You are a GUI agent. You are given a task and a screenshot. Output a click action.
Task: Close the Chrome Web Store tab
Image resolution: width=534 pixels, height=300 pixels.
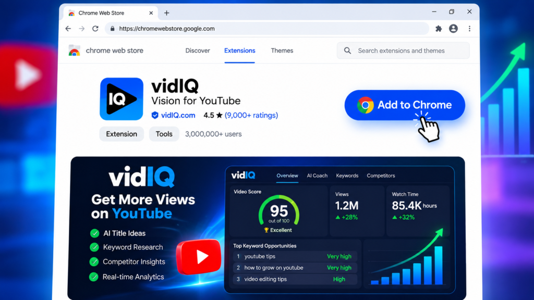pyautogui.click(x=151, y=13)
